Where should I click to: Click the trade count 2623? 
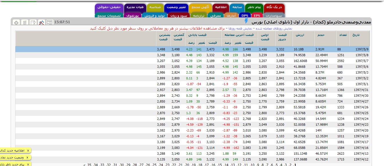[x=340, y=153]
